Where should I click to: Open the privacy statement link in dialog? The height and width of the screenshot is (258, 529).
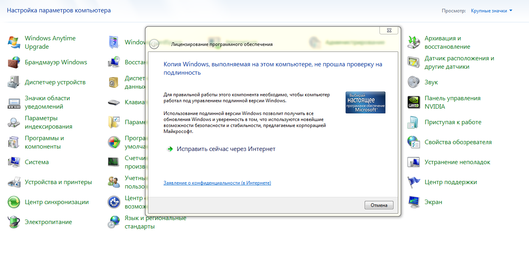pyautogui.click(x=217, y=183)
